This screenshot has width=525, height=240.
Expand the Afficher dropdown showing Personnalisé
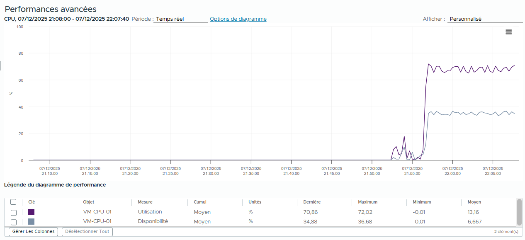click(484, 19)
